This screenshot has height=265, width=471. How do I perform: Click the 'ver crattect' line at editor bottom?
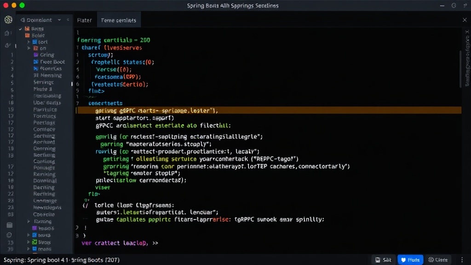tap(120, 243)
